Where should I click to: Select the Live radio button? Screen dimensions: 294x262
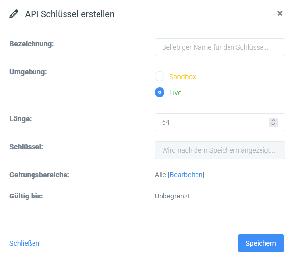160,92
